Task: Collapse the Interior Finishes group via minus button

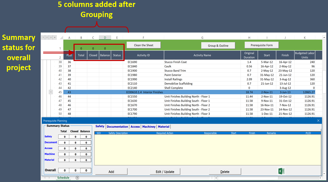Action: click(x=51, y=92)
